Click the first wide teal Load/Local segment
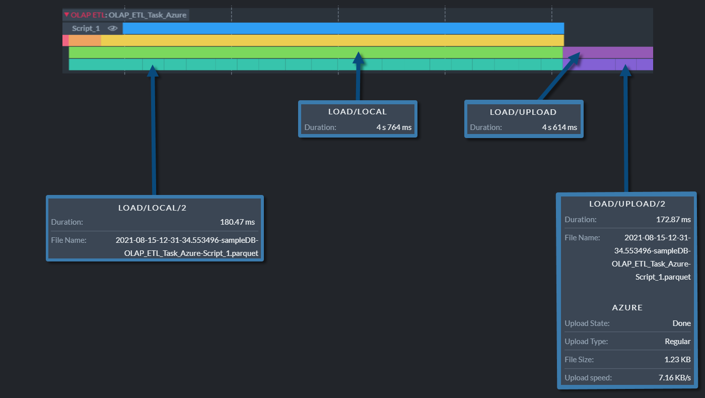 click(106, 64)
